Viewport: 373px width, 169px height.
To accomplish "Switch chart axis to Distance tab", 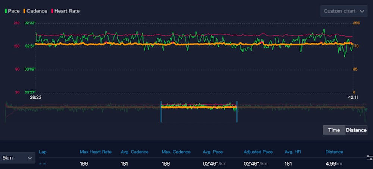I will click(356, 130).
